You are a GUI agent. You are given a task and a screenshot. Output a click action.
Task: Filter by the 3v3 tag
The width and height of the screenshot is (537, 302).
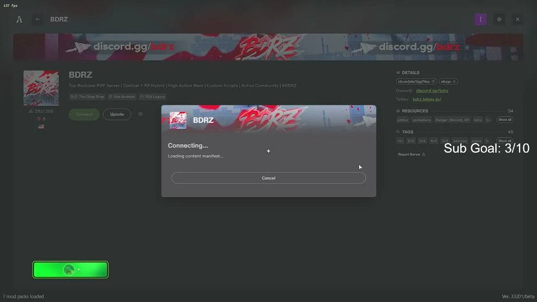point(422,141)
